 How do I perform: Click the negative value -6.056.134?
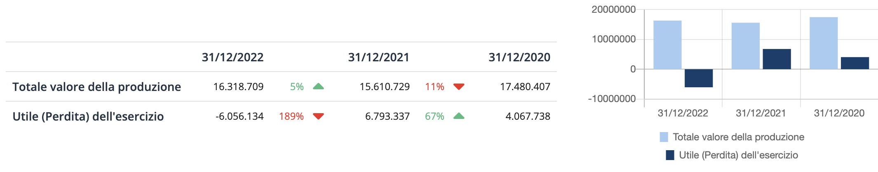coord(239,116)
